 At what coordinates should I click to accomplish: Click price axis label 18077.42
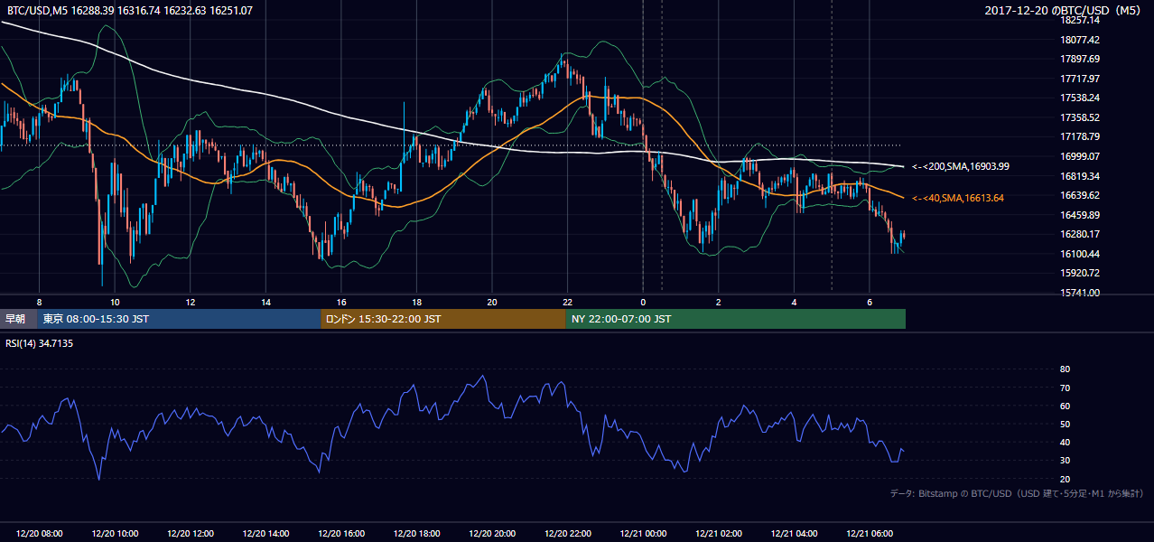[1080, 40]
